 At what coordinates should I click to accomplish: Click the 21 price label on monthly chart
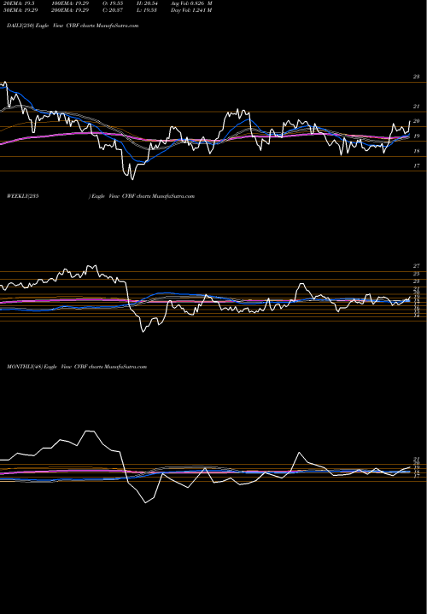(417, 459)
